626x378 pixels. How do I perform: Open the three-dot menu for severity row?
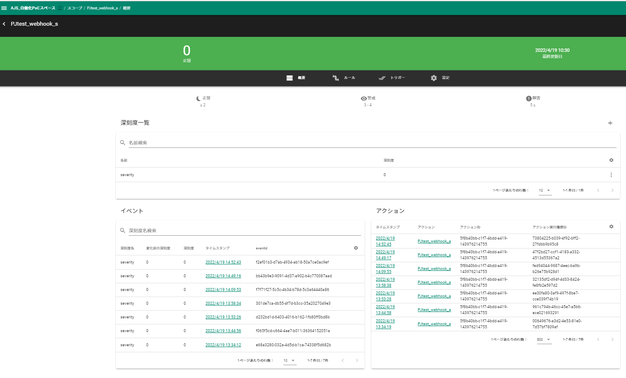[x=611, y=175]
